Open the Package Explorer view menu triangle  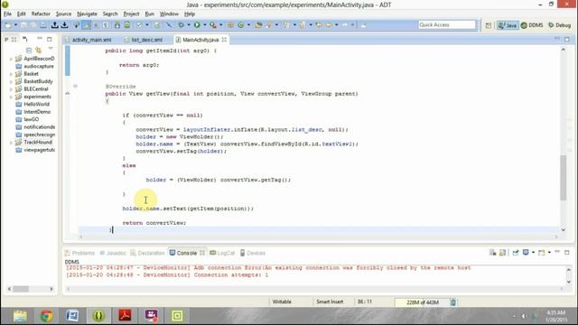51,49
